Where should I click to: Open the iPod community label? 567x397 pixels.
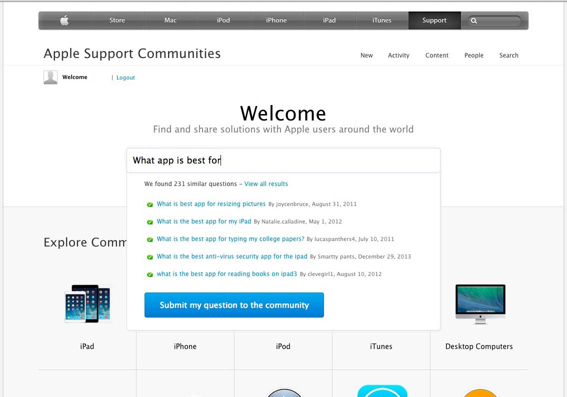click(283, 346)
